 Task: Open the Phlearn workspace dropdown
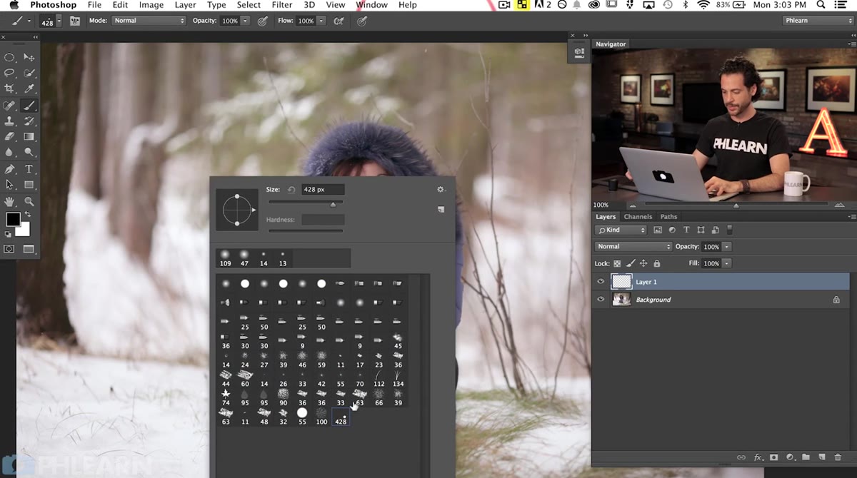coord(817,21)
